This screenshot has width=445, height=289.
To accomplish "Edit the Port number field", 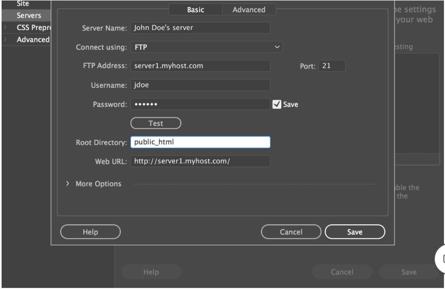I will click(332, 66).
